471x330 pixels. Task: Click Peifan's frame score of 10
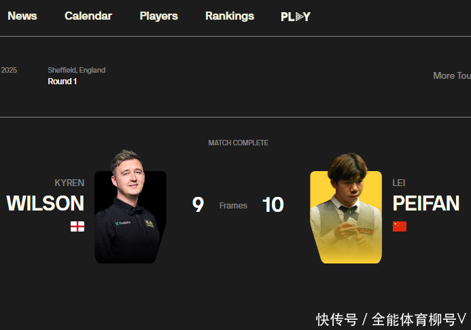[x=273, y=204]
